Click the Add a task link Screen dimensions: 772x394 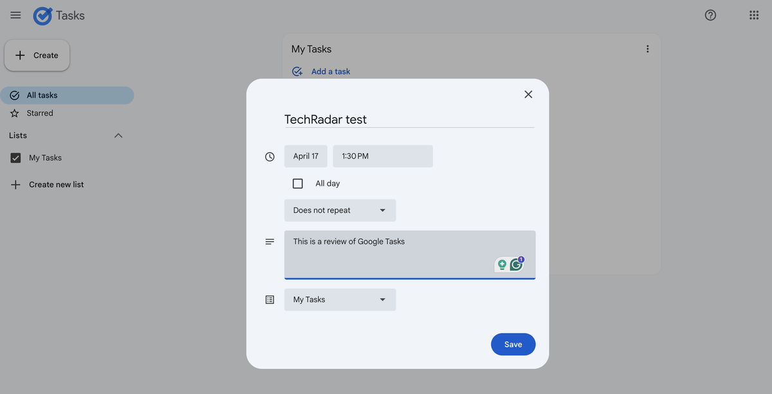[330, 71]
